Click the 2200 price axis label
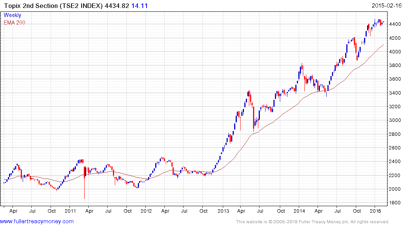This screenshot has width=406, height=227. 395,176
